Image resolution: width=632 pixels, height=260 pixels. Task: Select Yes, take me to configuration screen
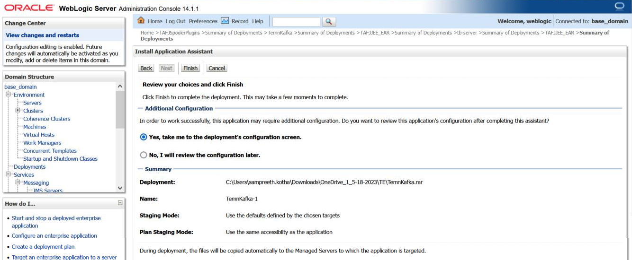tap(144, 137)
